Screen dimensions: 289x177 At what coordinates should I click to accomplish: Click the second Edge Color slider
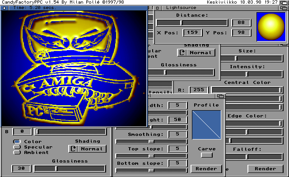(x=254, y=132)
